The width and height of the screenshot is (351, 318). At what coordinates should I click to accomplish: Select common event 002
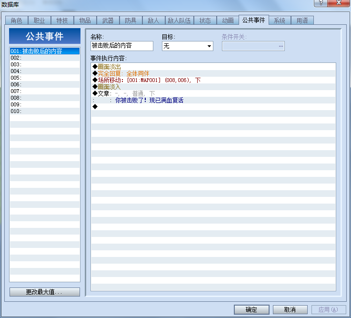[45, 58]
